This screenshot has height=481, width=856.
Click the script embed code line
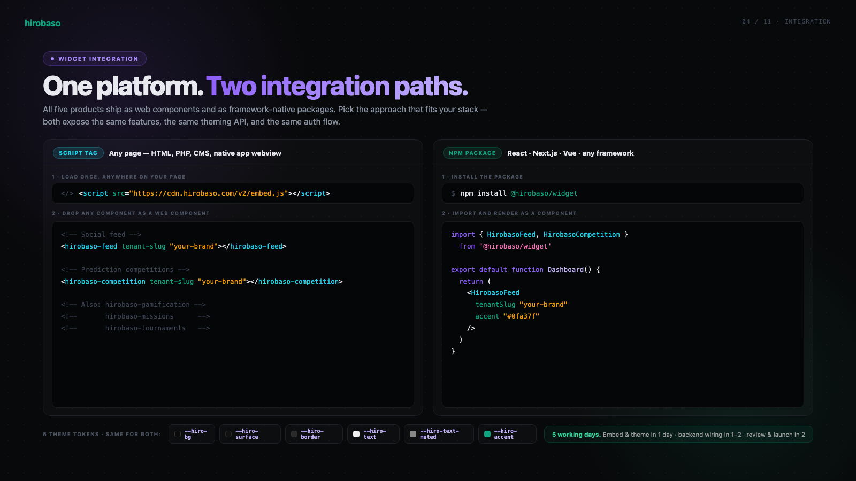[x=204, y=193]
